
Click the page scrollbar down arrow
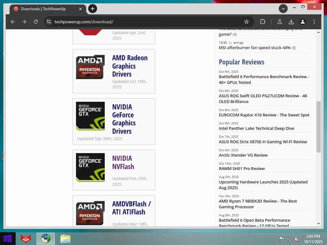click(x=318, y=224)
